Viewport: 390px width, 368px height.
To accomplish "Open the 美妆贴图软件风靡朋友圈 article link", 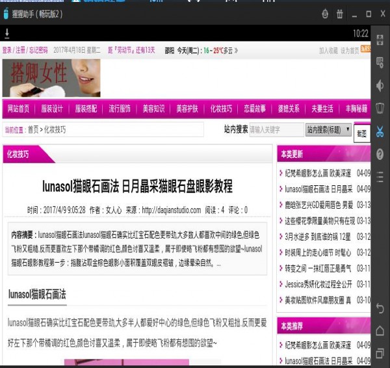I will (x=318, y=300).
